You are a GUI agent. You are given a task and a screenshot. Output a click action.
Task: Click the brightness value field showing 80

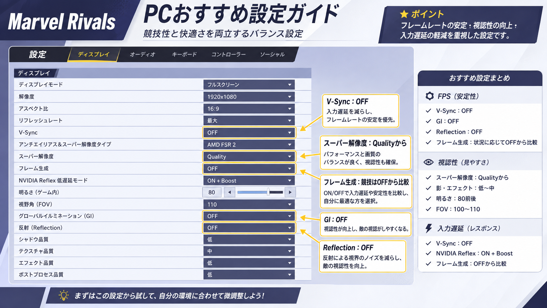[212, 192]
